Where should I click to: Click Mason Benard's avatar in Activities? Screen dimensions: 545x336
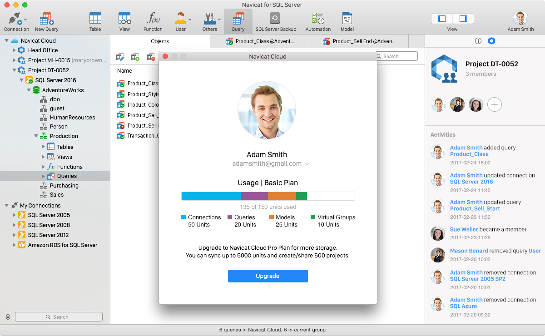point(438,255)
